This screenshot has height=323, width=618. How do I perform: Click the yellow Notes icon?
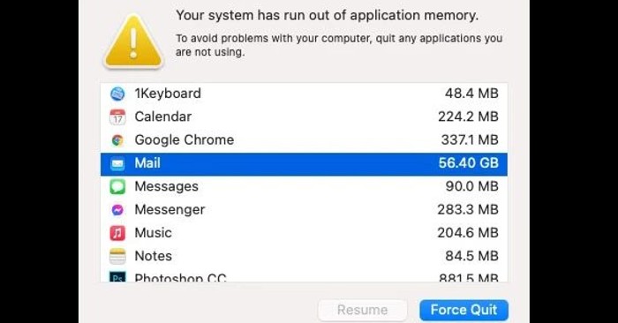pos(117,257)
